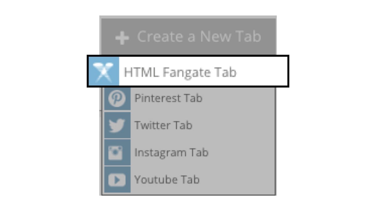Select the 'Create a New Tab' text

click(x=199, y=36)
